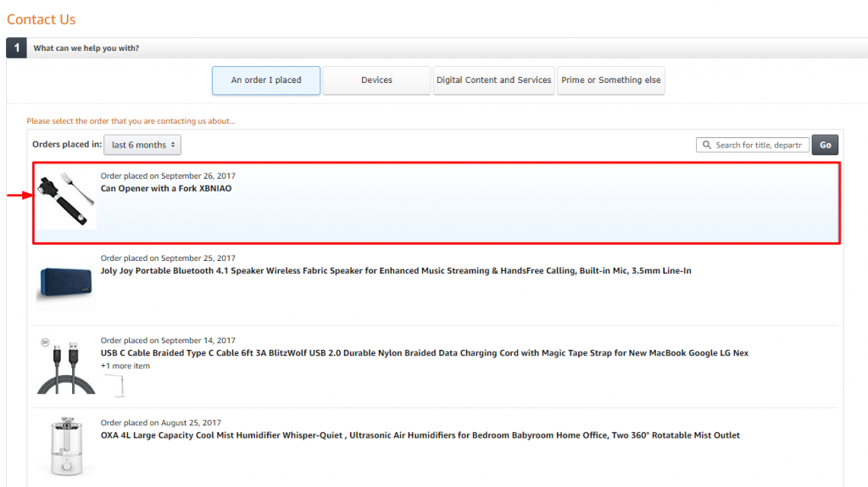868x487 pixels.
Task: Select the Joly Joy Portable Bluetooth Speaker title
Action: coord(396,271)
